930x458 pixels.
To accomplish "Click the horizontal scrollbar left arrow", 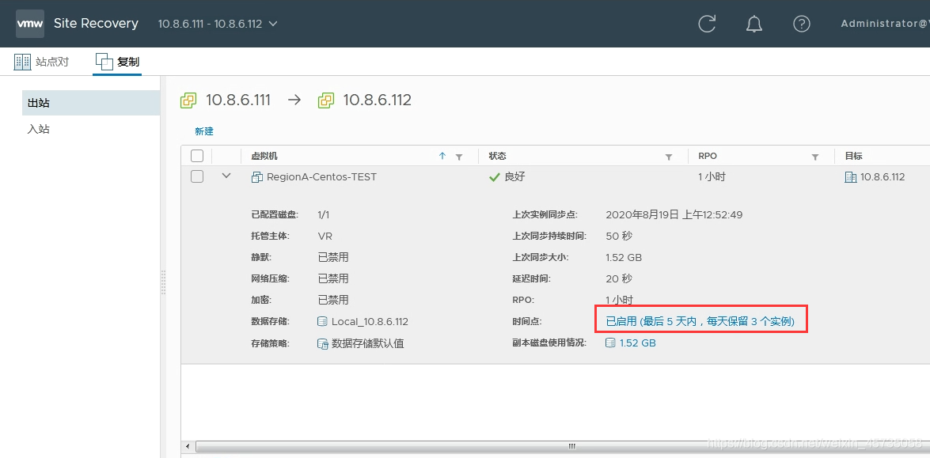I will pyautogui.click(x=188, y=446).
